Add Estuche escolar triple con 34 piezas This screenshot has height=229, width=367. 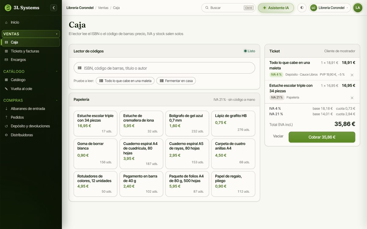coord(95,123)
